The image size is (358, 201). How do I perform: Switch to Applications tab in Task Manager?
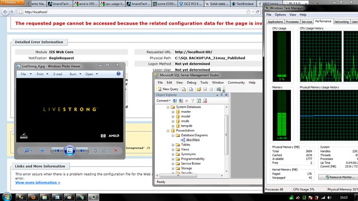point(275,22)
